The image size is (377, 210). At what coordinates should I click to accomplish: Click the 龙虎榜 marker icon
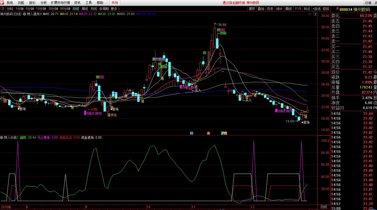tap(224, 133)
